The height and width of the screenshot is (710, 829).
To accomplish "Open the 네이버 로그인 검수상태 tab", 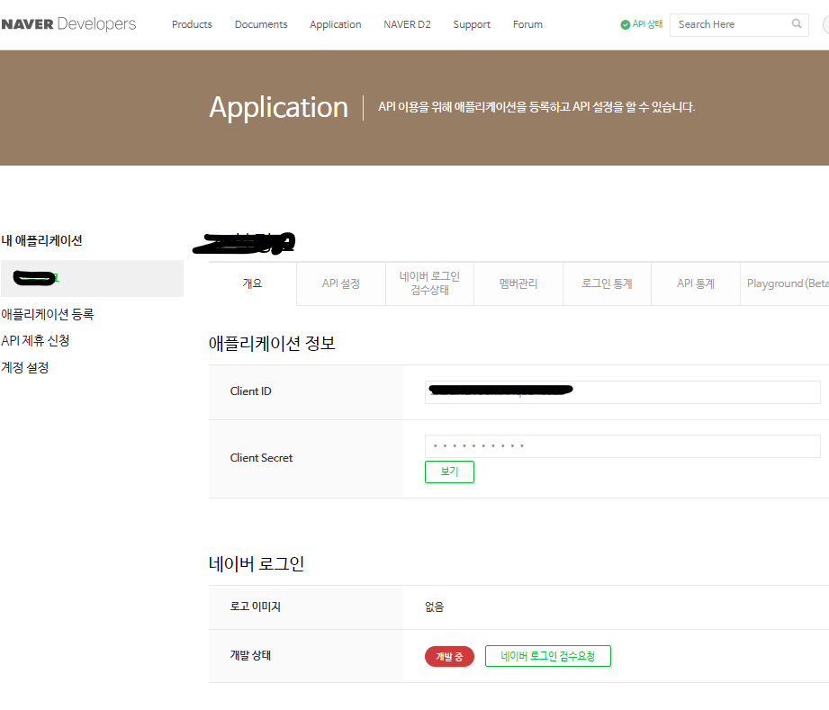I will point(429,283).
